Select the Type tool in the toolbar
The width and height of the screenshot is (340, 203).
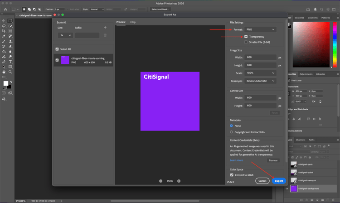[10, 62]
